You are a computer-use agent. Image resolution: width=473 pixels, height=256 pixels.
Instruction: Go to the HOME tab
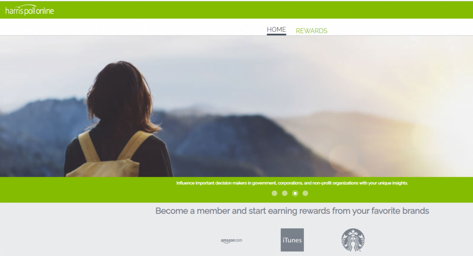(276, 30)
